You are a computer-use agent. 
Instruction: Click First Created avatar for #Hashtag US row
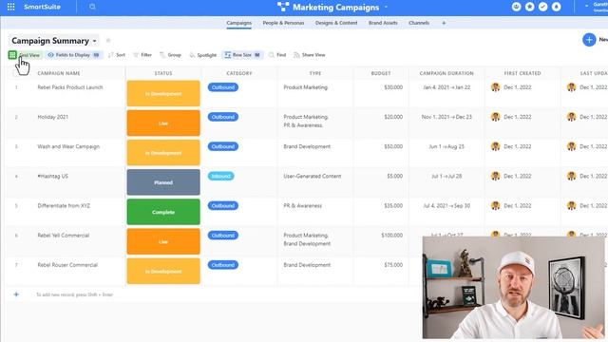(x=496, y=176)
